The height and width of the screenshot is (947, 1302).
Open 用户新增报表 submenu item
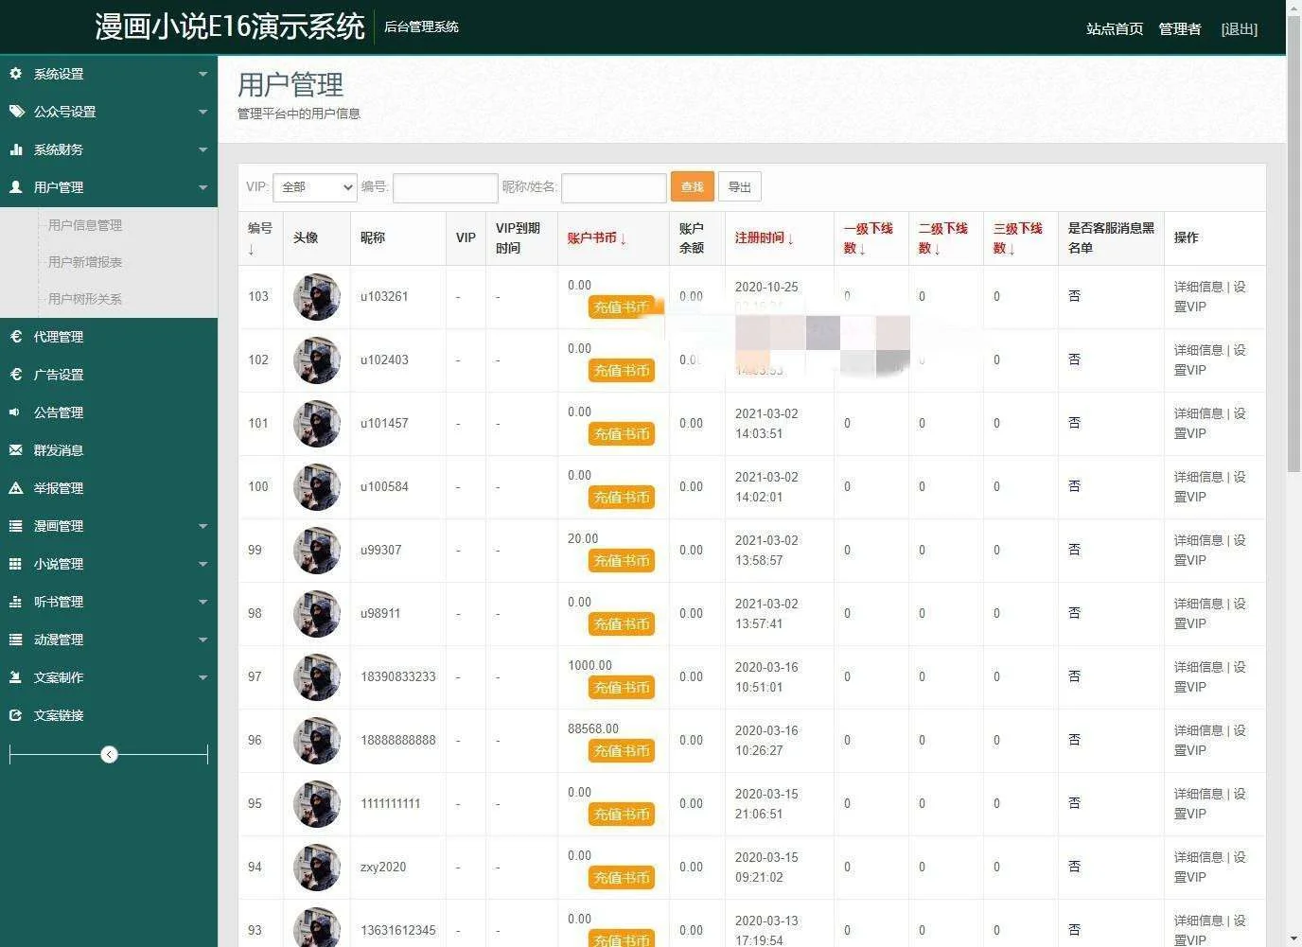[85, 261]
